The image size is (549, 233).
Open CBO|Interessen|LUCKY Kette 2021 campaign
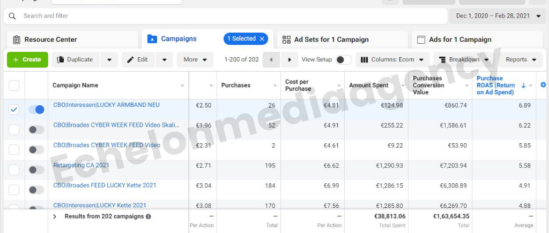pos(99,205)
